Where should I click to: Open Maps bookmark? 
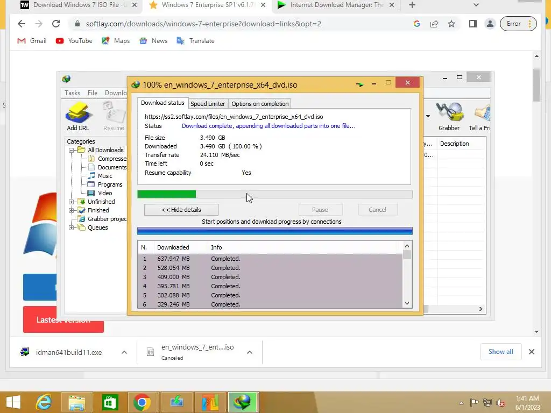tap(116, 41)
